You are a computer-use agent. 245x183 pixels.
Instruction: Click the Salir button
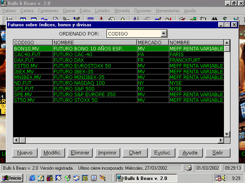tap(218, 153)
